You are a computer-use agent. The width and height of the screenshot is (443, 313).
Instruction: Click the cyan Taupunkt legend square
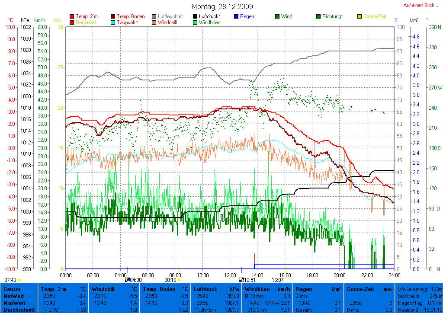113,22
